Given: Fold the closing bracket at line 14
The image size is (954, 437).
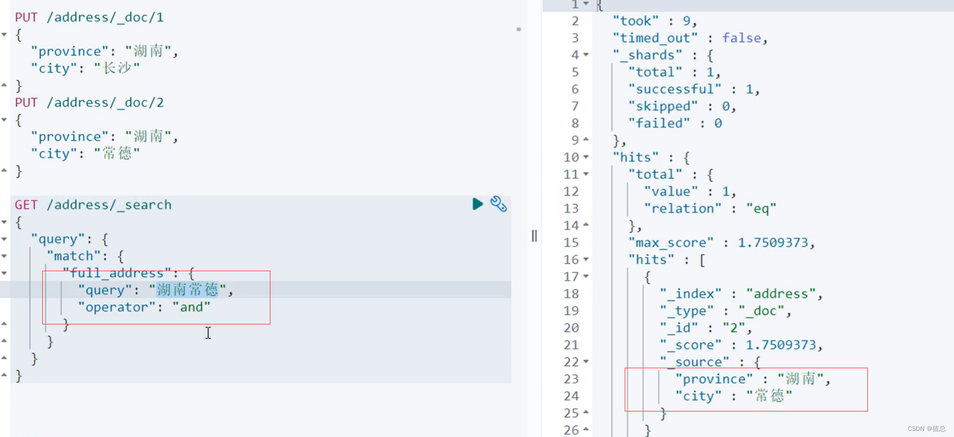Looking at the screenshot, I should pos(586,225).
